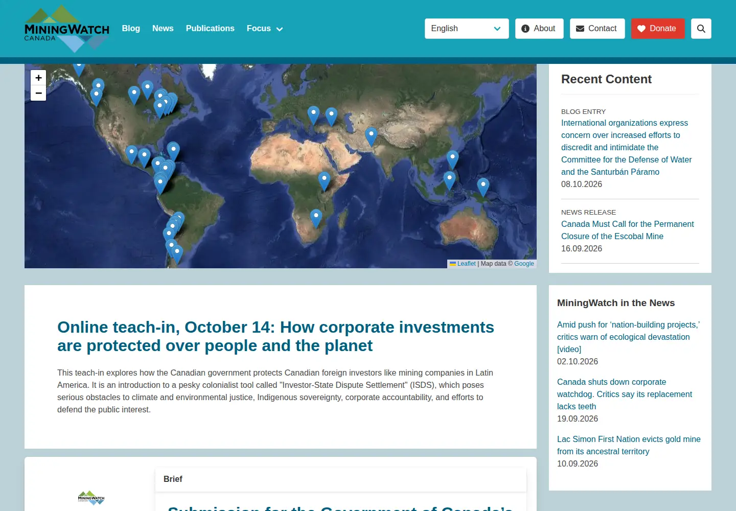736x511 pixels.
Task: Click the date 19.09.2026
Action: point(578,419)
